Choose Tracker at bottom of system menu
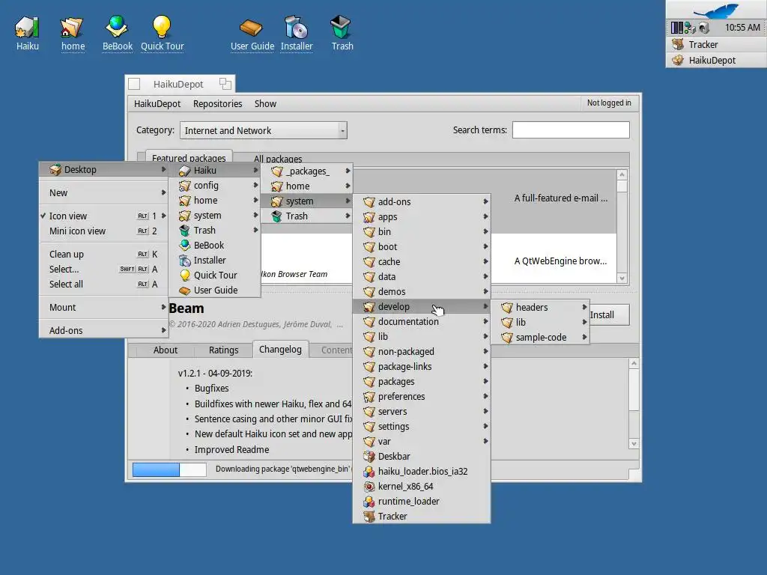 tap(421, 517)
